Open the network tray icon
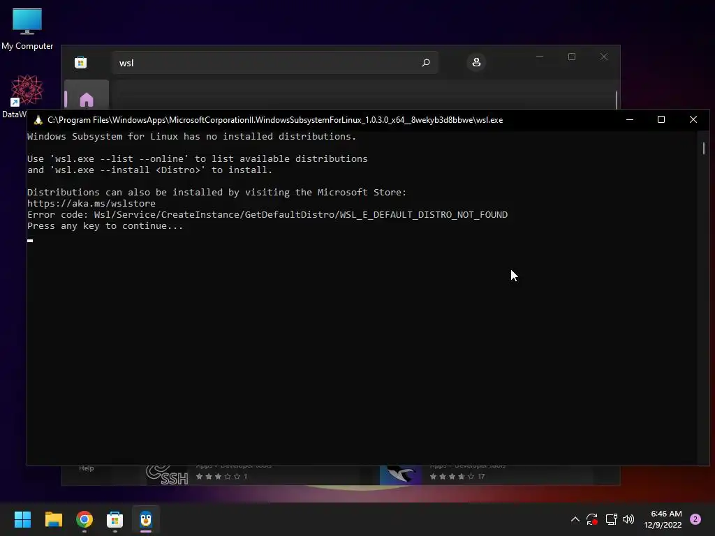 point(611,519)
